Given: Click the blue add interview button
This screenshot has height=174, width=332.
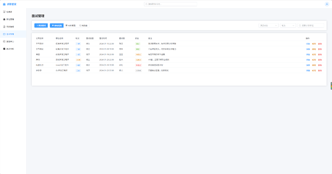Looking at the screenshot, I should click(x=41, y=26).
